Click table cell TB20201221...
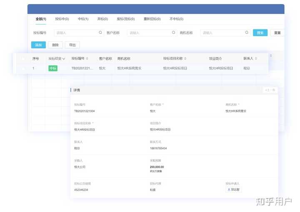The width and height of the screenshot is (300, 212). [x=82, y=68]
